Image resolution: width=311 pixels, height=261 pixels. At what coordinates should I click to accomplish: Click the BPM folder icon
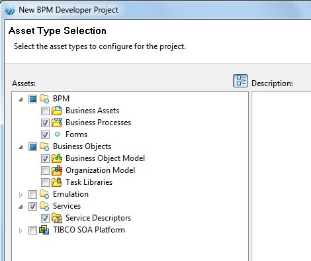(x=44, y=99)
